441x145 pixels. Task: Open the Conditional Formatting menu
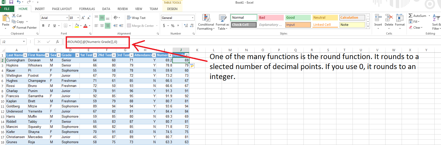[206, 22]
